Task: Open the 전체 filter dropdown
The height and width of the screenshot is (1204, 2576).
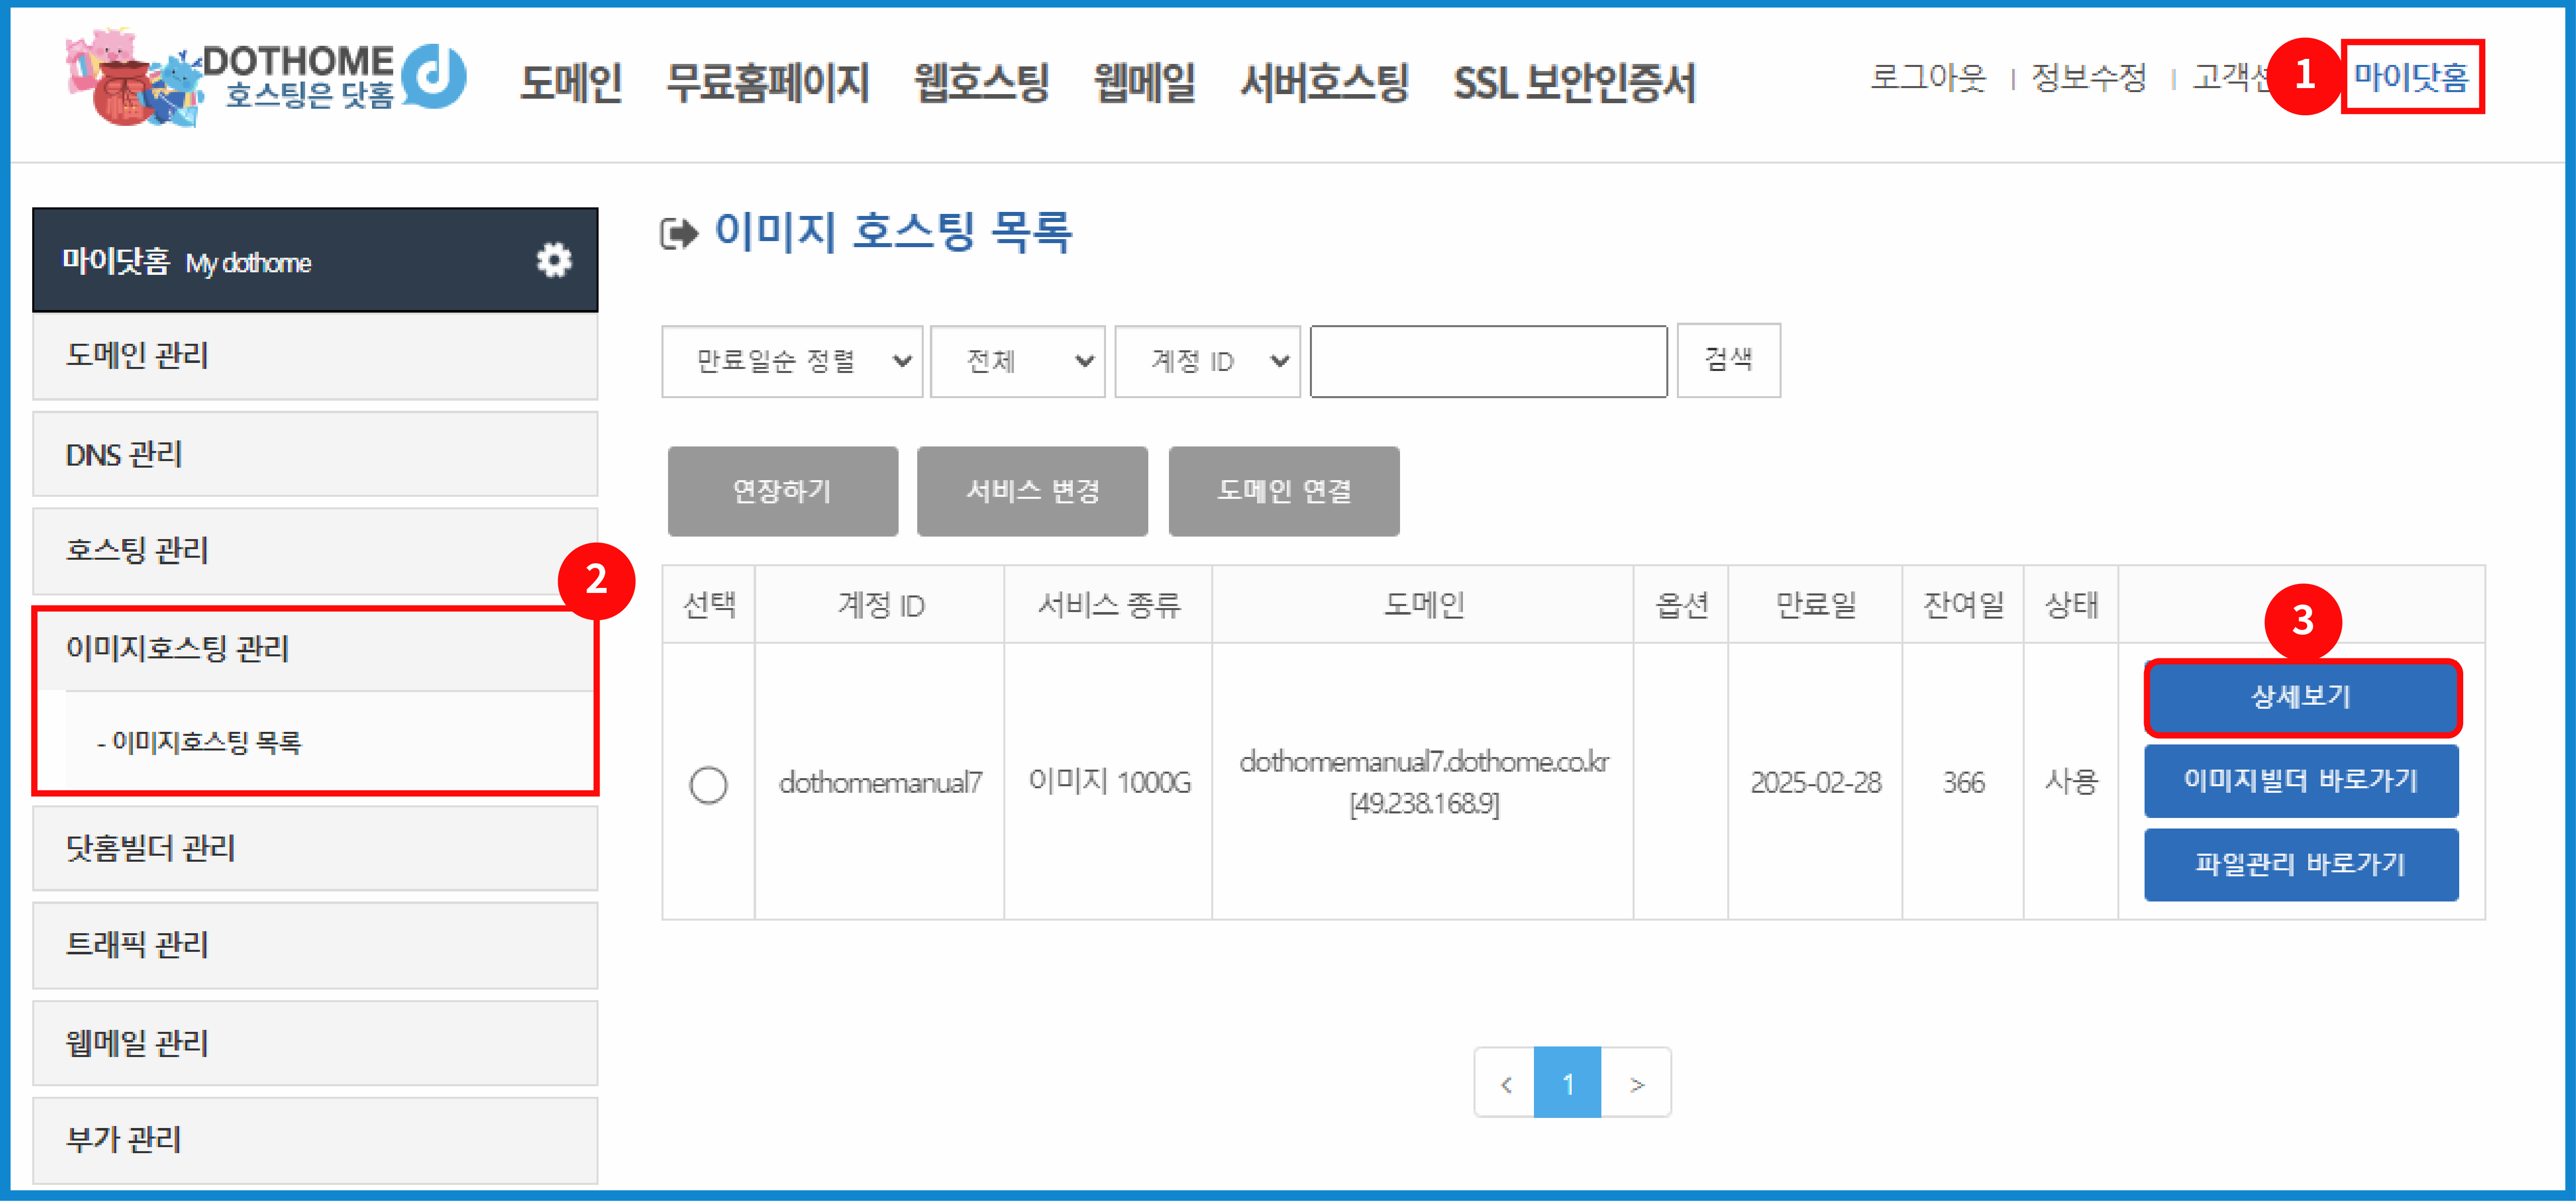Action: [x=1016, y=361]
